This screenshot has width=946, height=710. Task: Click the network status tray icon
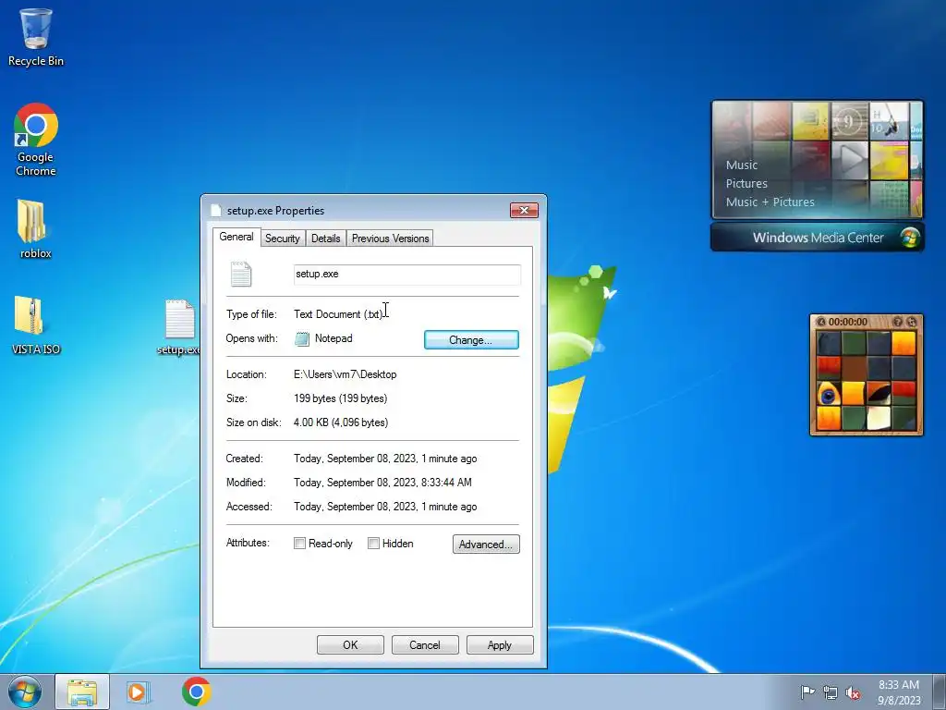coord(831,692)
